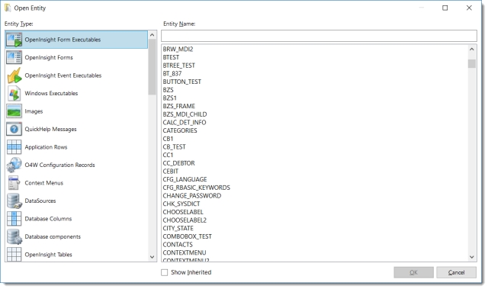Choose the Context Menus icon

point(14,183)
